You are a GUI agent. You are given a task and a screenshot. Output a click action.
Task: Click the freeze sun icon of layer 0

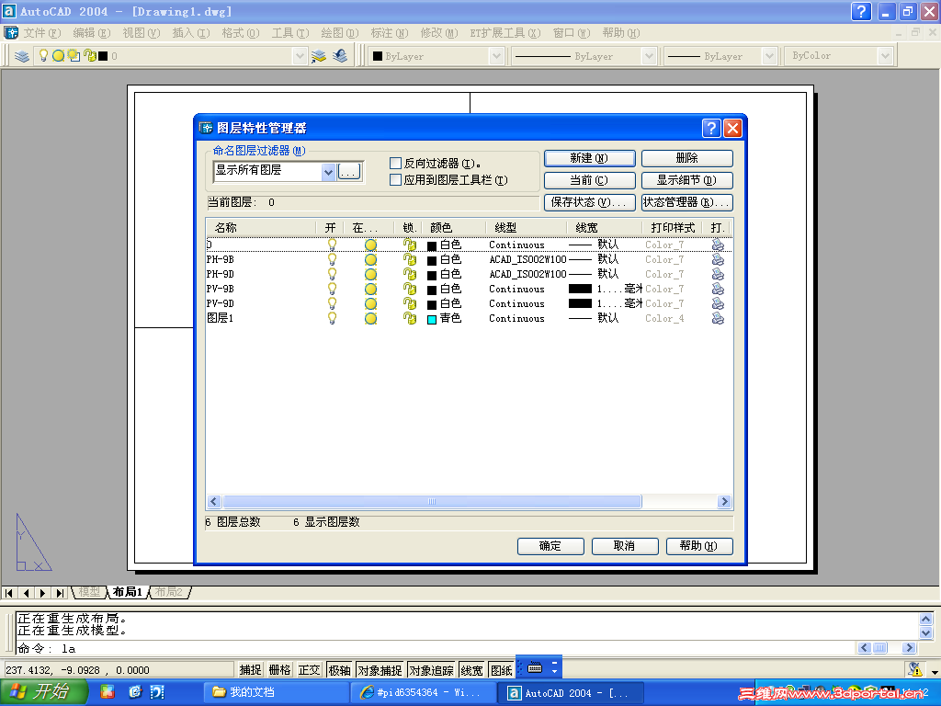(x=371, y=245)
